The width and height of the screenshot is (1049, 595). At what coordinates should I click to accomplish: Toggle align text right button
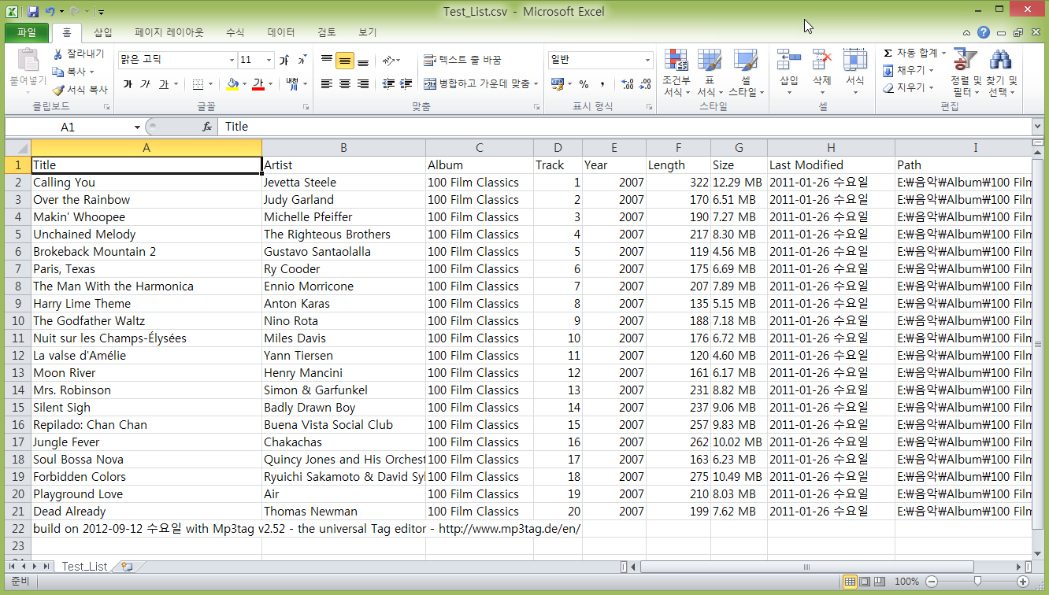tap(363, 83)
